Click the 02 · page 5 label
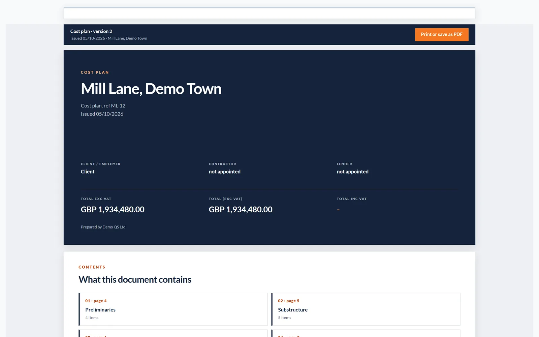The image size is (539, 337). (289, 301)
